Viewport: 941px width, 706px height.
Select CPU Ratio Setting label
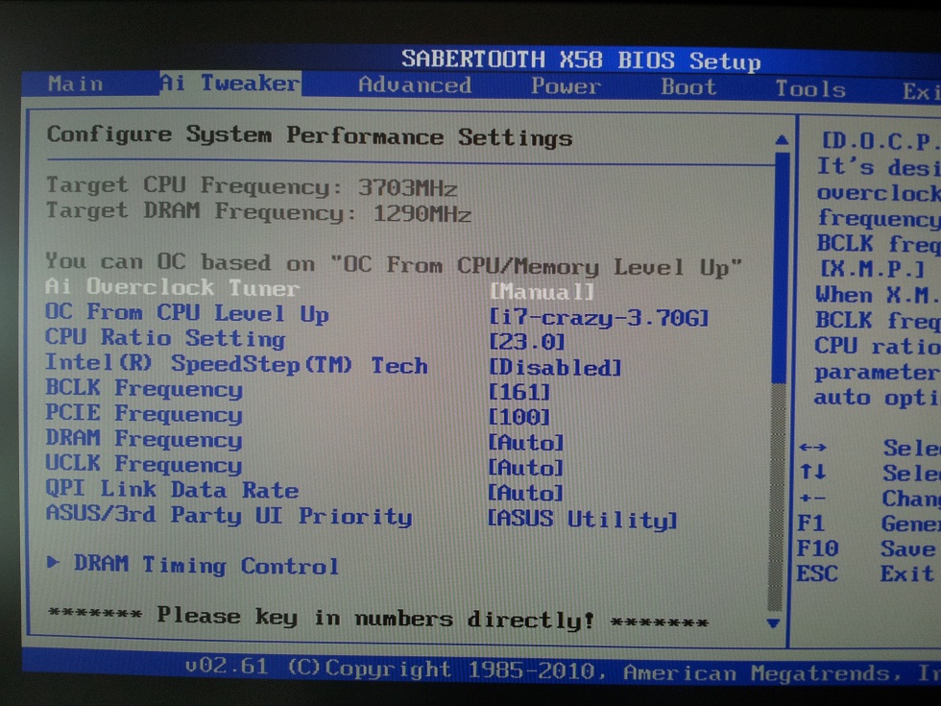pyautogui.click(x=165, y=337)
